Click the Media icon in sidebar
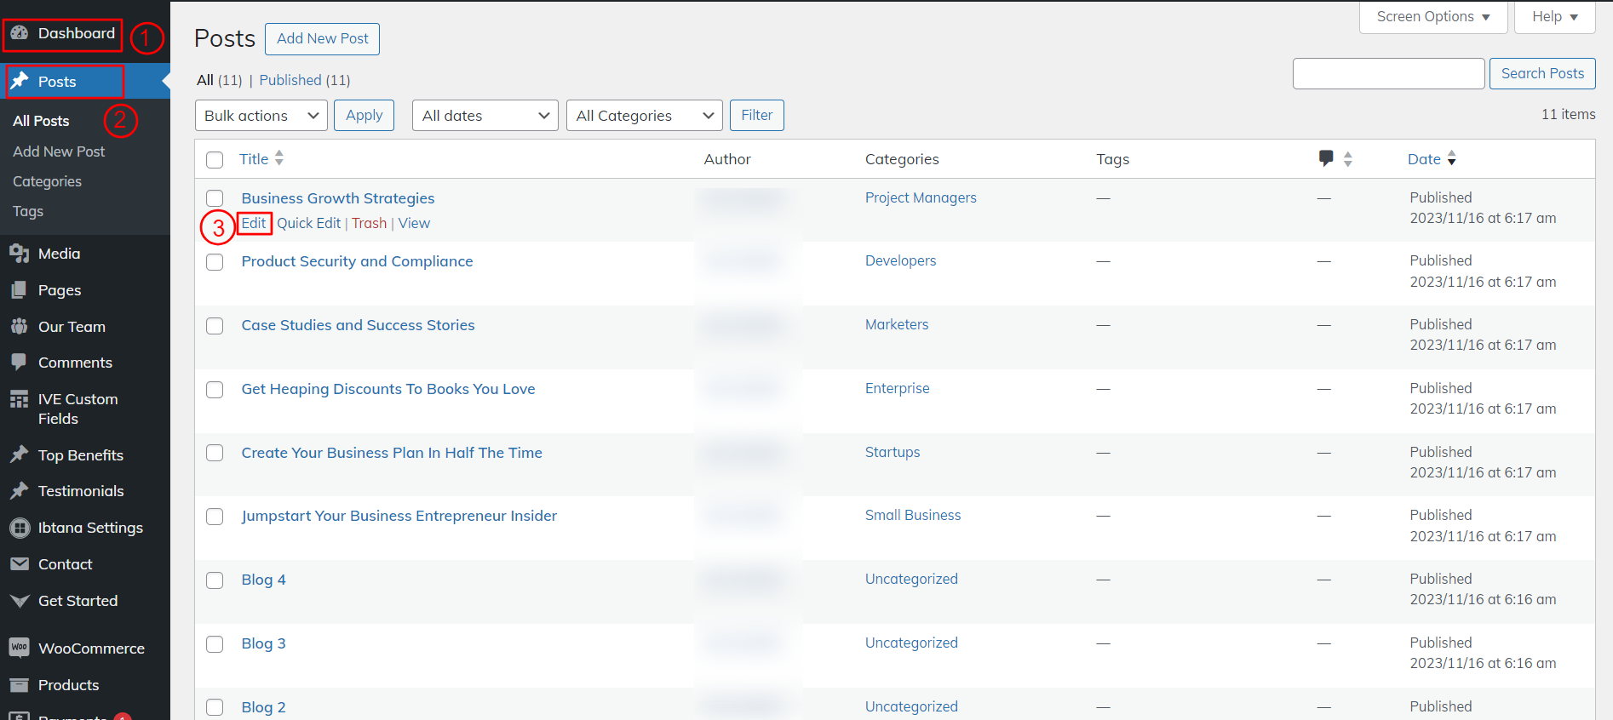This screenshot has height=720, width=1613. (20, 254)
